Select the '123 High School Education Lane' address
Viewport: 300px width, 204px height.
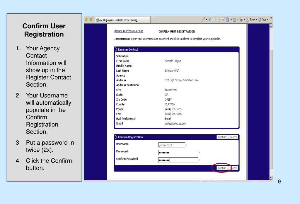[x=182, y=80]
